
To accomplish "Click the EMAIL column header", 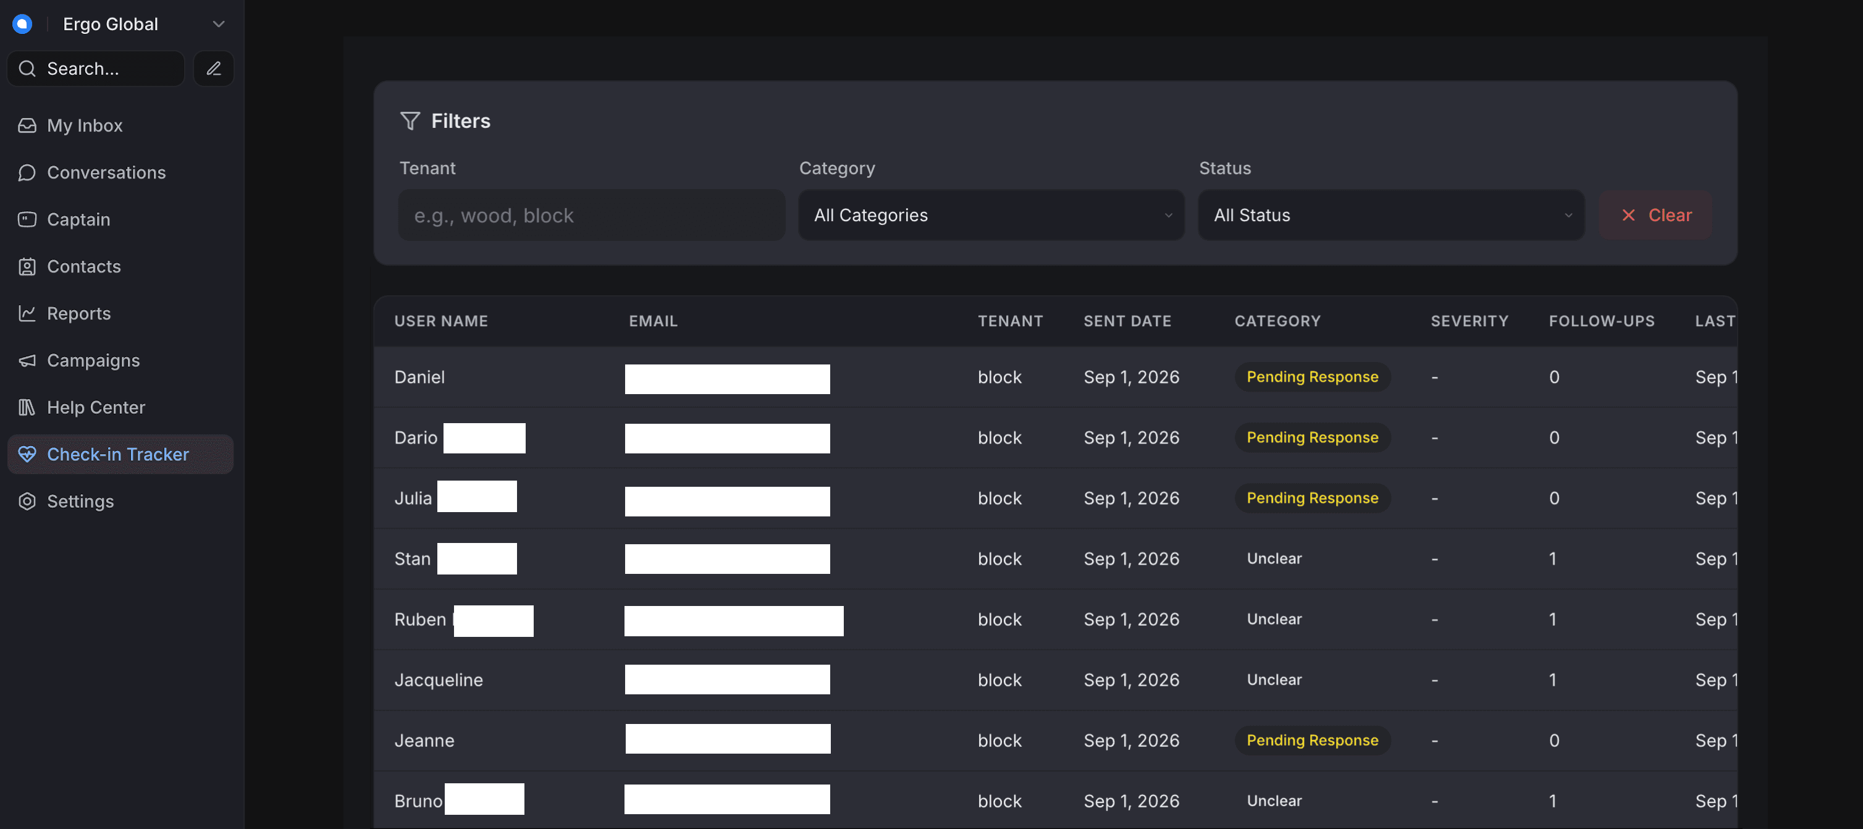I will point(653,321).
